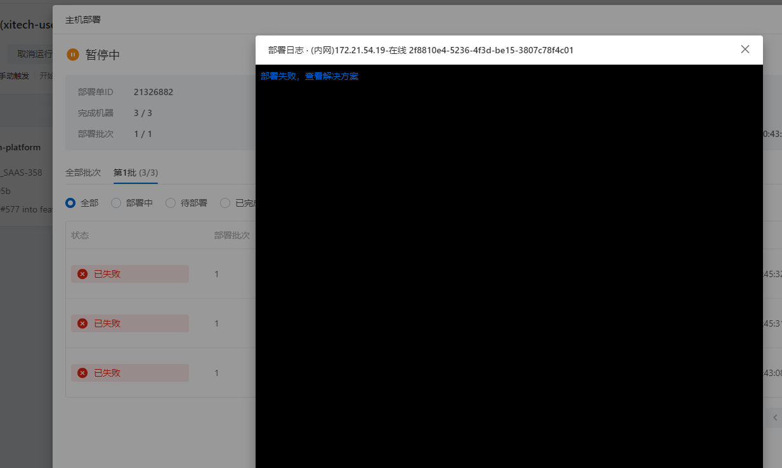Click the deployment log dialog title text
This screenshot has width=782, height=468.
421,50
